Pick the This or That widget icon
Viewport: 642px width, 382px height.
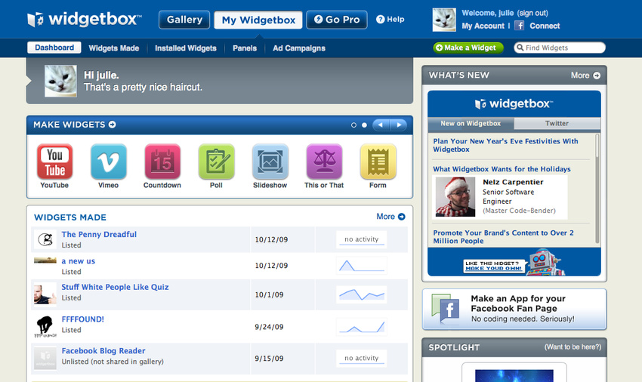pyautogui.click(x=324, y=162)
